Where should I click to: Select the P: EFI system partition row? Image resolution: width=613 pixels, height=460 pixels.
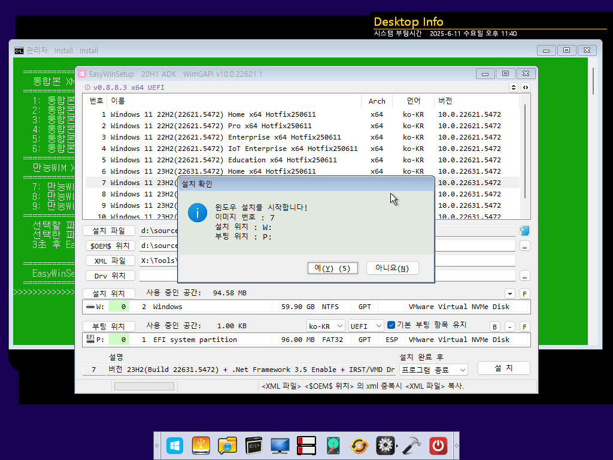point(306,340)
